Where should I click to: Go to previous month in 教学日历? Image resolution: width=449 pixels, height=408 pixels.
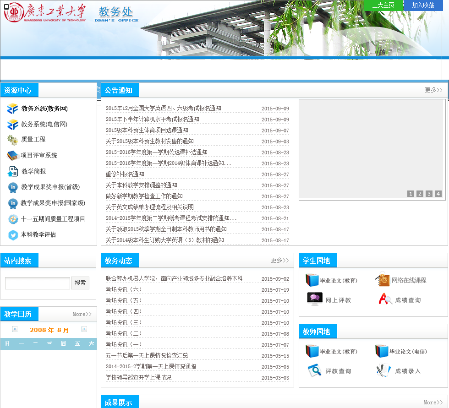[x=15, y=329]
